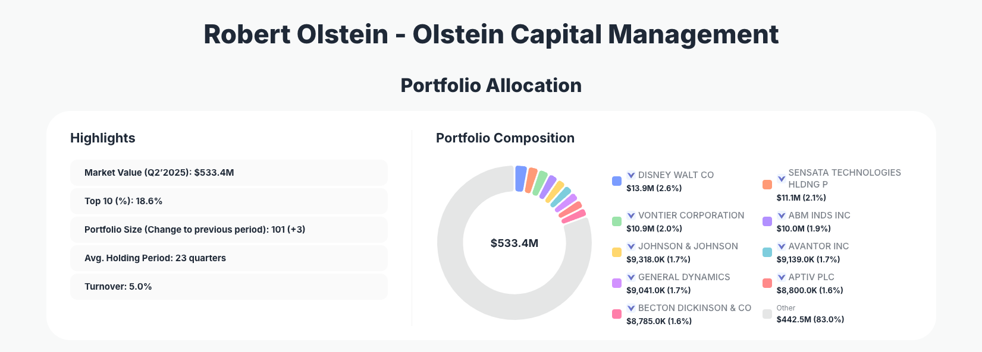Click the Avantor Inc company name
Viewport: 982px width, 352px height.
(818, 246)
